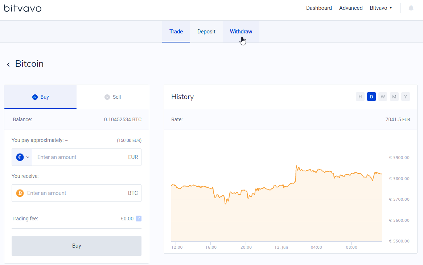Click the €0.00 trading fee value
Image resolution: width=423 pixels, height=265 pixels.
(127, 219)
